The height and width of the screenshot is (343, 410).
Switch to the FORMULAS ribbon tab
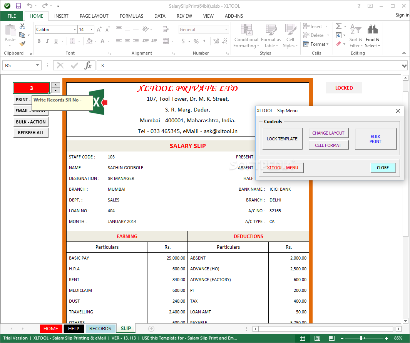(x=131, y=16)
